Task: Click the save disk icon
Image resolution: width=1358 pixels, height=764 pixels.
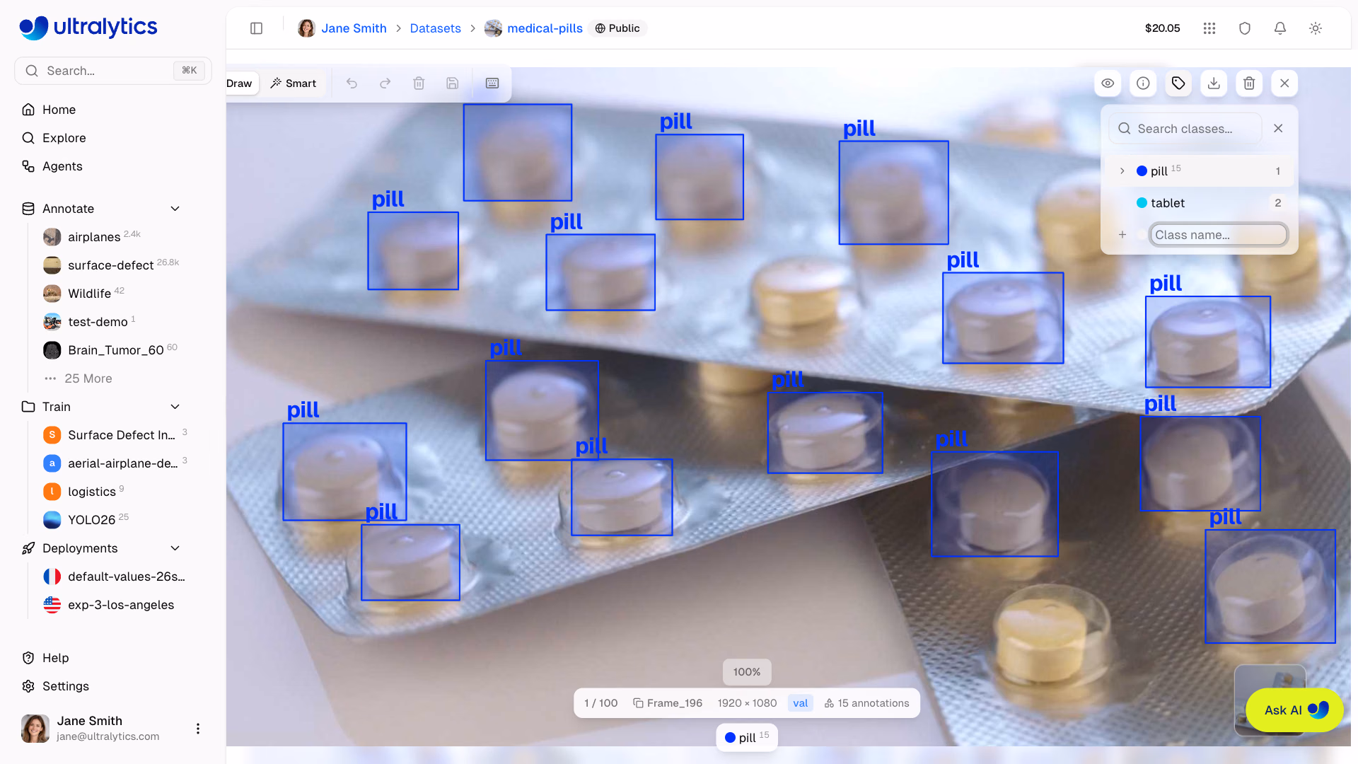Action: (x=453, y=83)
